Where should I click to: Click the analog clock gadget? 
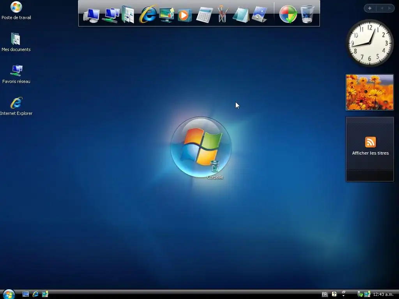[369, 43]
